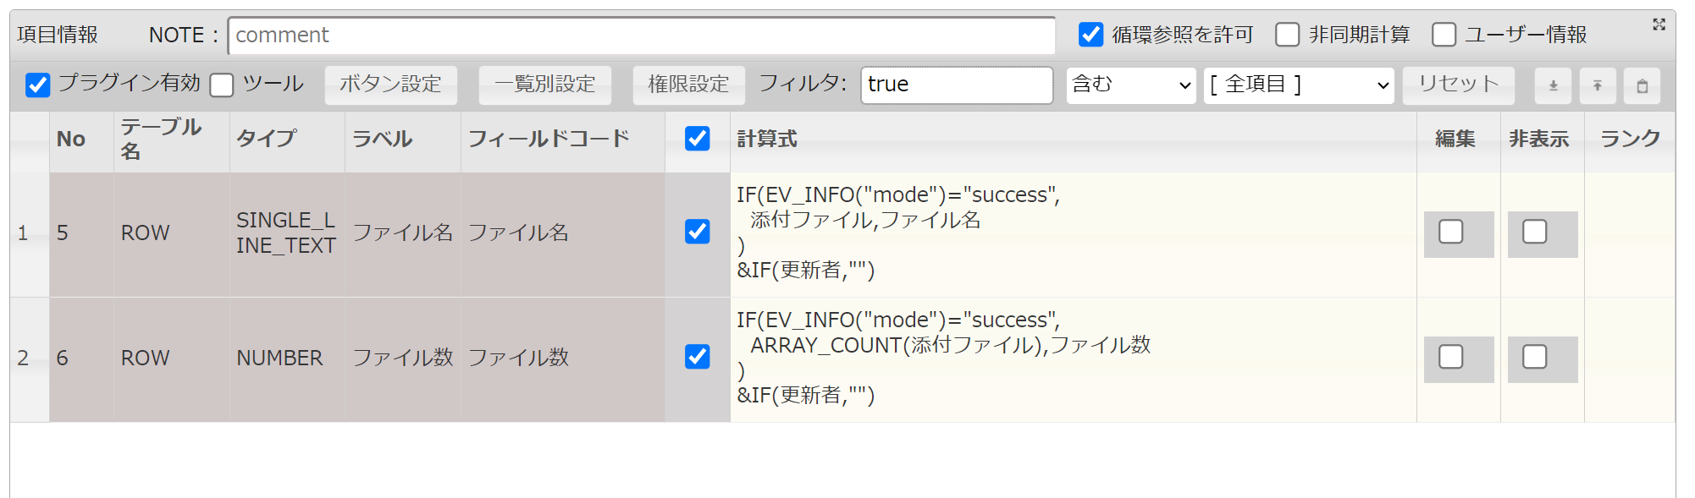Click the フィルタ input containing true
1695x498 pixels.
957,85
